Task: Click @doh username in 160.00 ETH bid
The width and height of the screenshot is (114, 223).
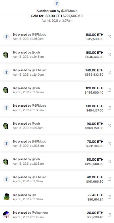Action: (x=36, y=52)
